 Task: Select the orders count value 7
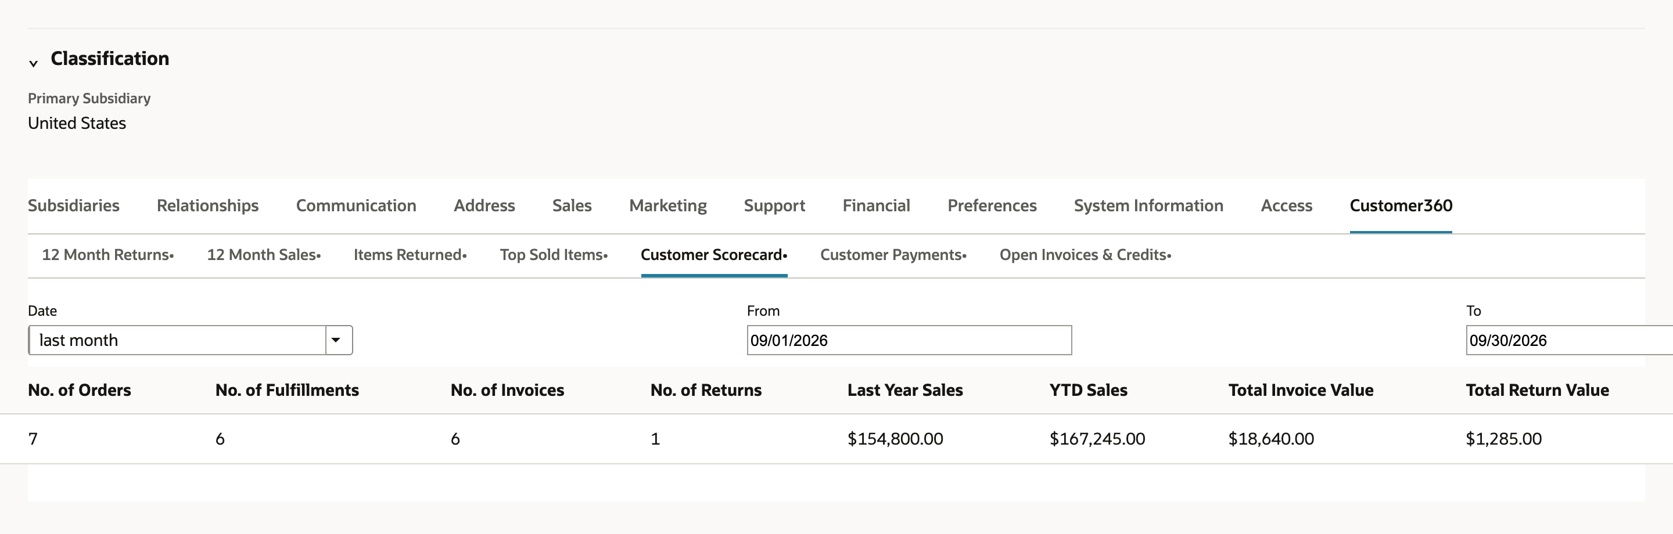(x=33, y=439)
